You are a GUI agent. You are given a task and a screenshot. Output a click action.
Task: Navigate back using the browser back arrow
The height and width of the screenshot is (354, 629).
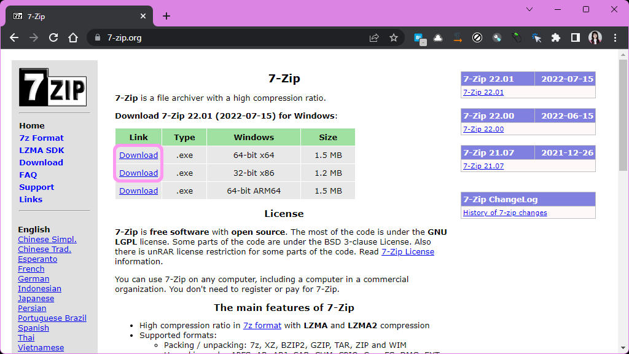point(14,37)
